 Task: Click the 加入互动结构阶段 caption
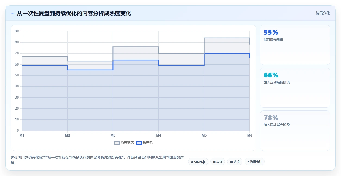pos(277,82)
